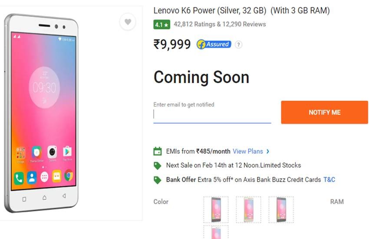Select the first color variant thumbnail
This screenshot has height=239, width=369.
click(216, 209)
